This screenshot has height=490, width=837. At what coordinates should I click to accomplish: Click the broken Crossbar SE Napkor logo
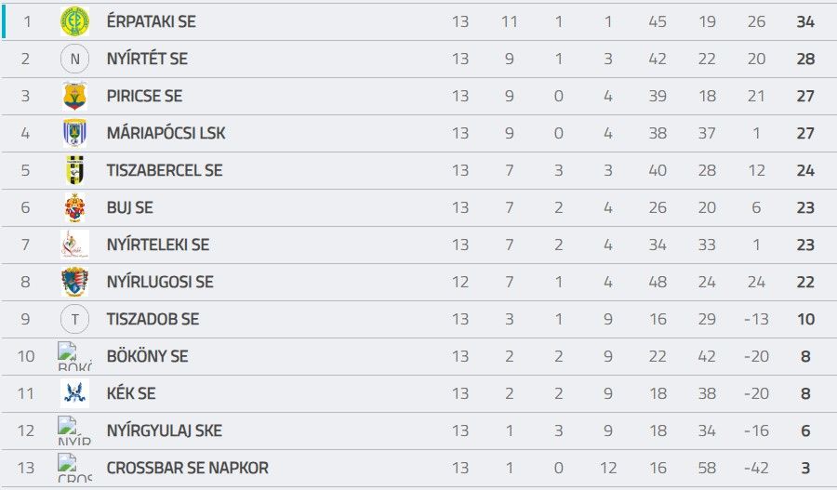click(74, 468)
